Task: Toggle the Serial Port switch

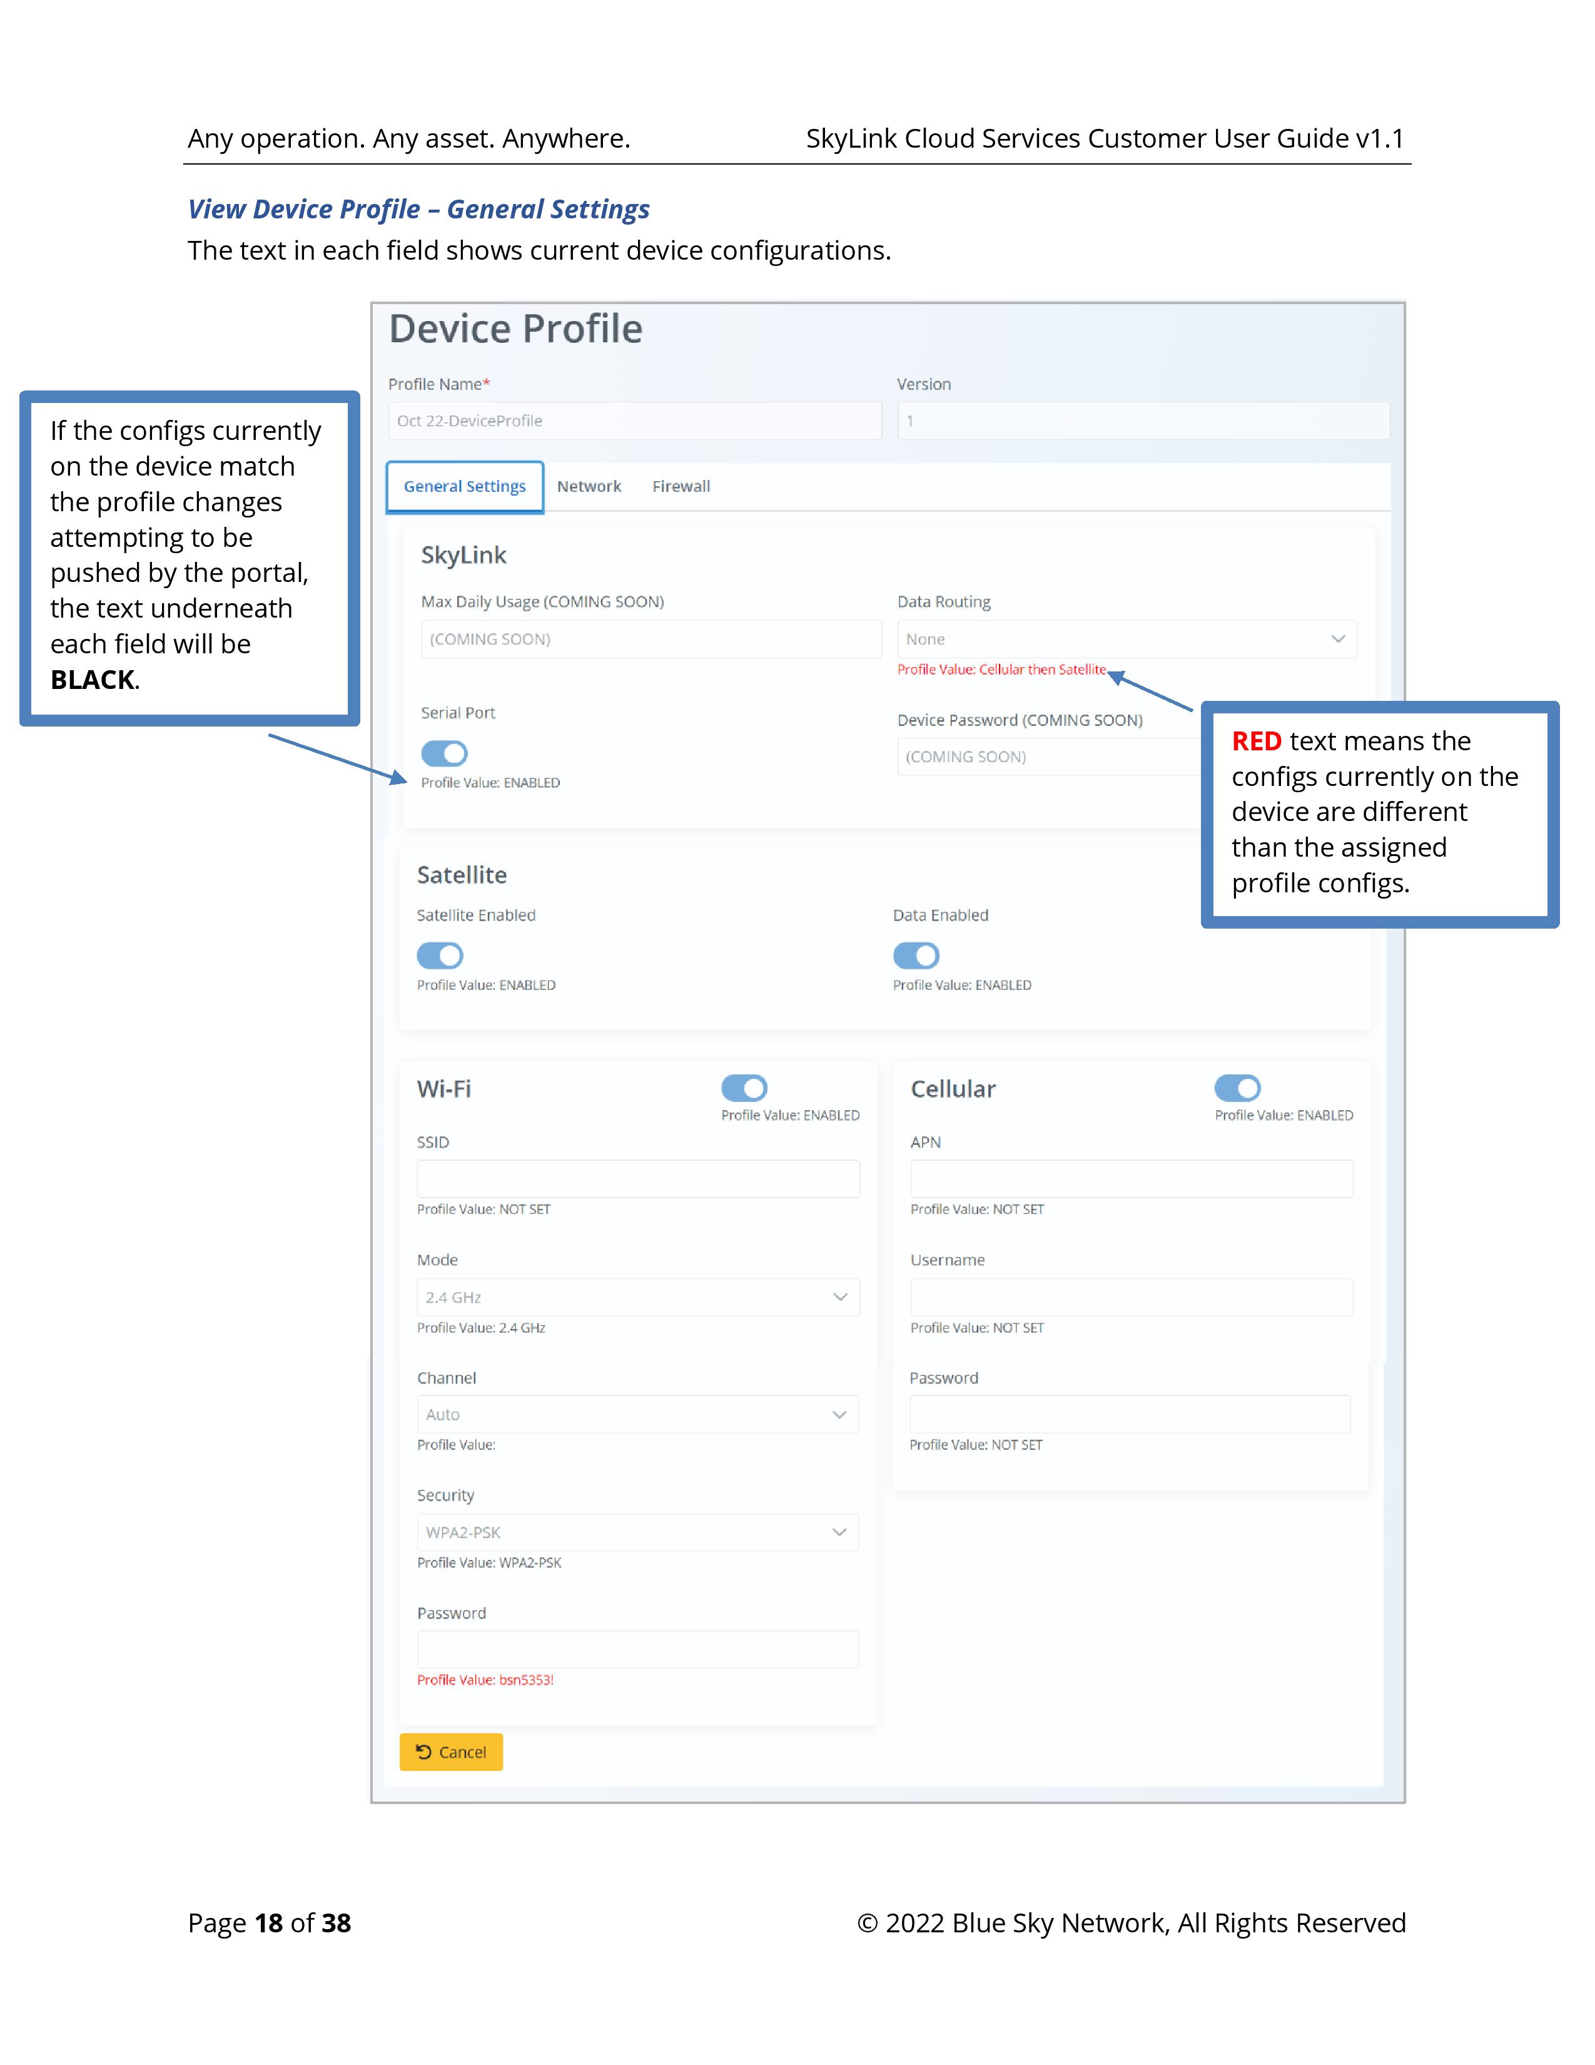Action: click(x=444, y=753)
